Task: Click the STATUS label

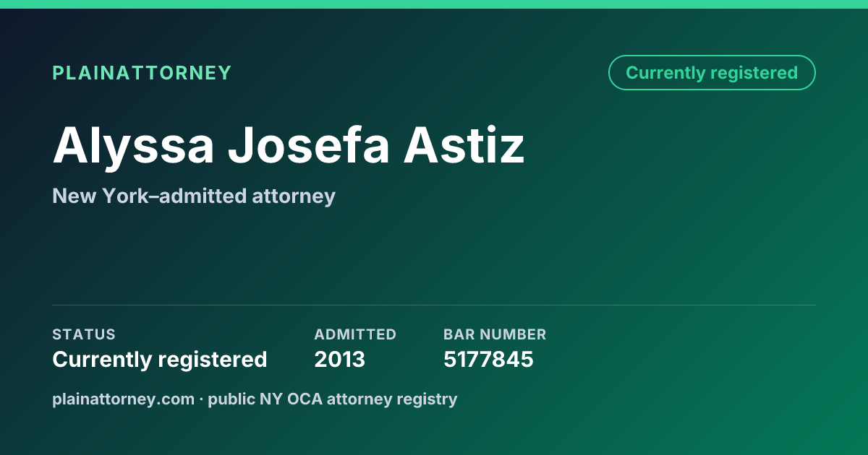Action: pos(84,334)
